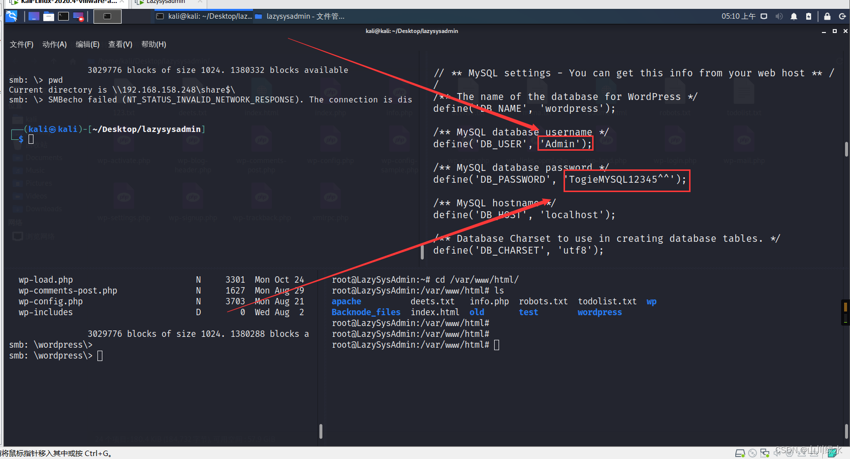Click the 'wp-includes' directory entry
Image resolution: width=850 pixels, height=459 pixels.
tap(46, 312)
